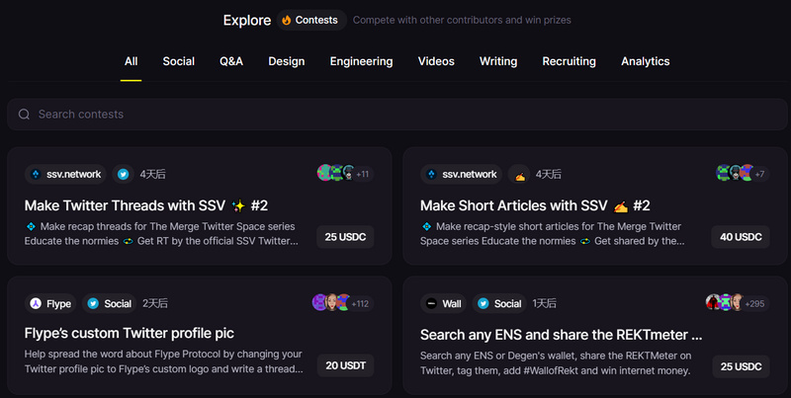
Task: Go to the Analytics tab
Action: coord(645,61)
